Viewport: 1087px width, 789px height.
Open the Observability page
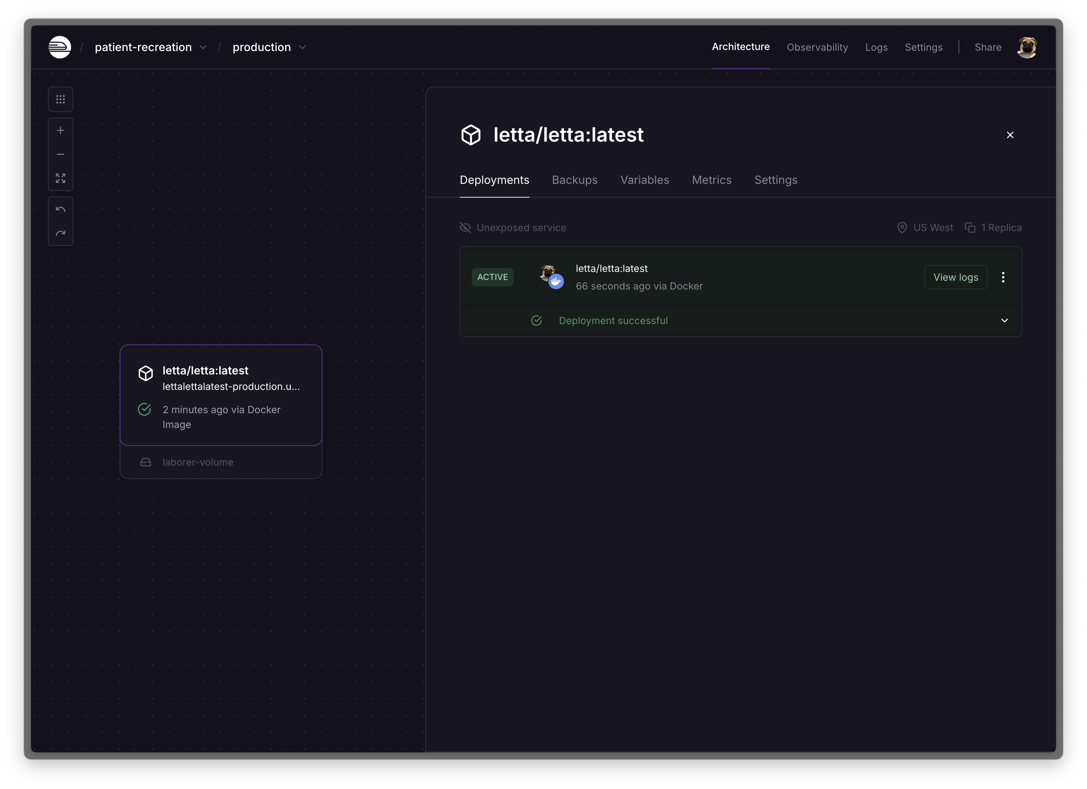pyautogui.click(x=817, y=48)
